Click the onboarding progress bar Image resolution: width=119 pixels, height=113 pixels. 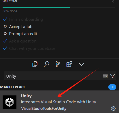59,8
